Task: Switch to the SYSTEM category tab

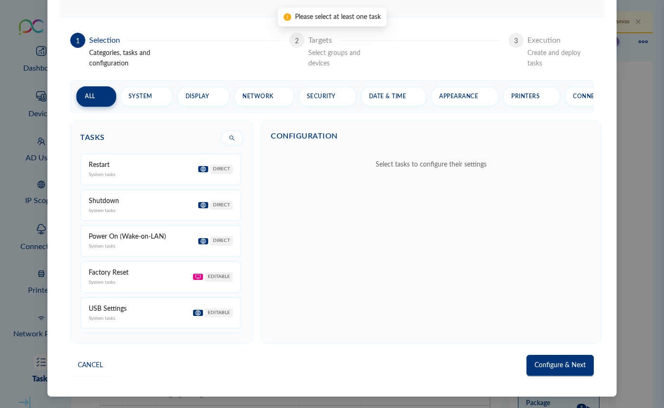Action: click(147, 96)
